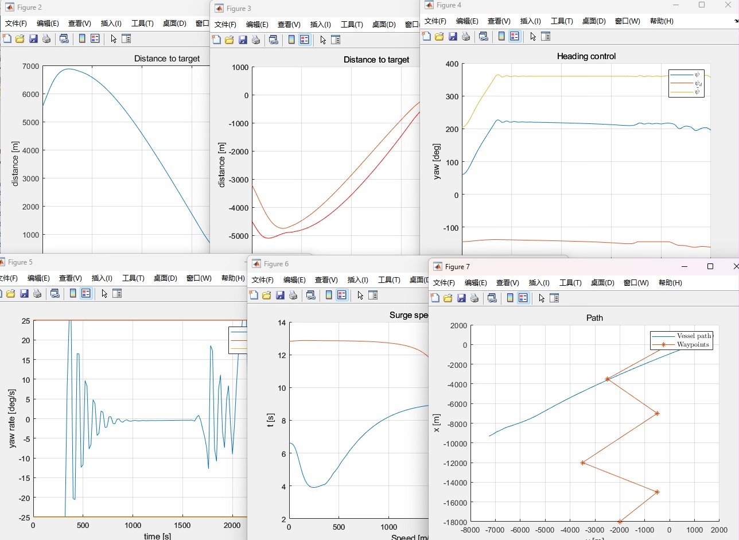Click New Figure icon in Figure 7 toolbar
Viewport: 739px width, 540px height.
(x=435, y=298)
